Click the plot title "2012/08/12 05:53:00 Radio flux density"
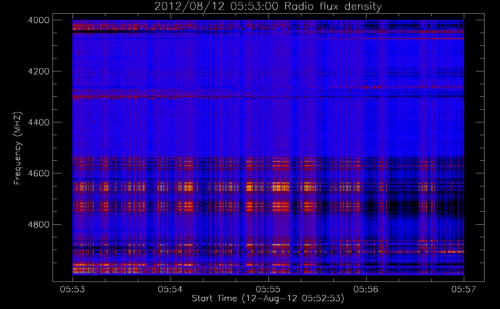This screenshot has width=500, height=309. coord(268,6)
